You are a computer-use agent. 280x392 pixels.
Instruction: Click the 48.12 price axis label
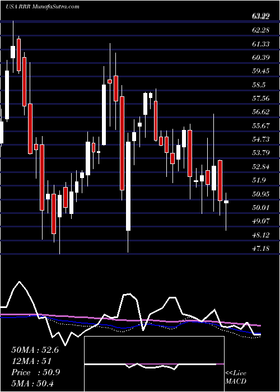[x=261, y=235]
